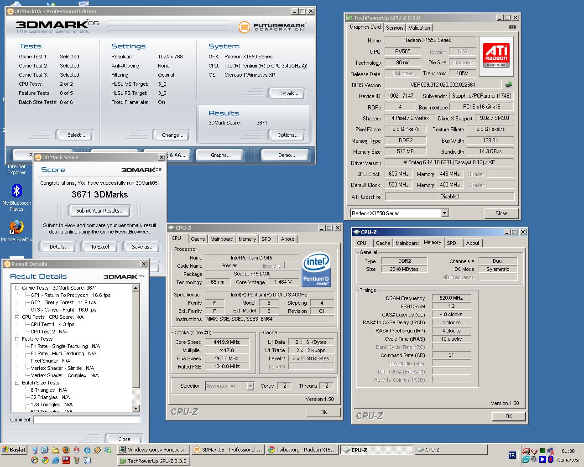Open the About tab in right CPU-Z window
584x467 pixels.
pos(472,243)
